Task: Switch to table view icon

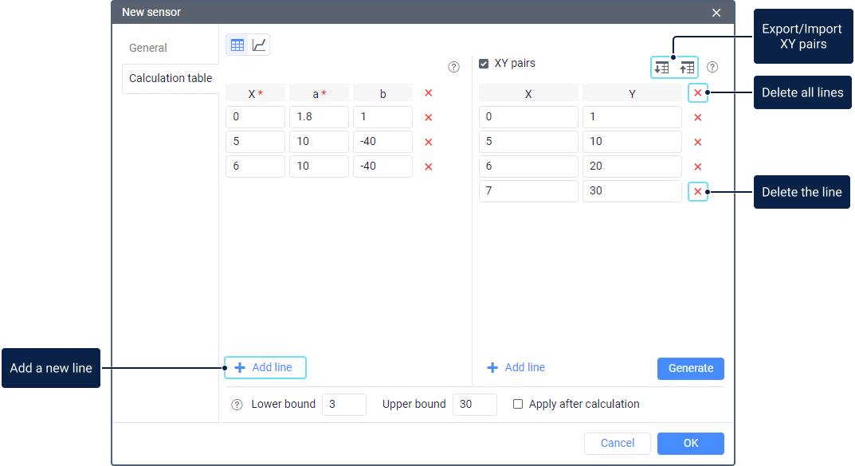Action: point(237,45)
